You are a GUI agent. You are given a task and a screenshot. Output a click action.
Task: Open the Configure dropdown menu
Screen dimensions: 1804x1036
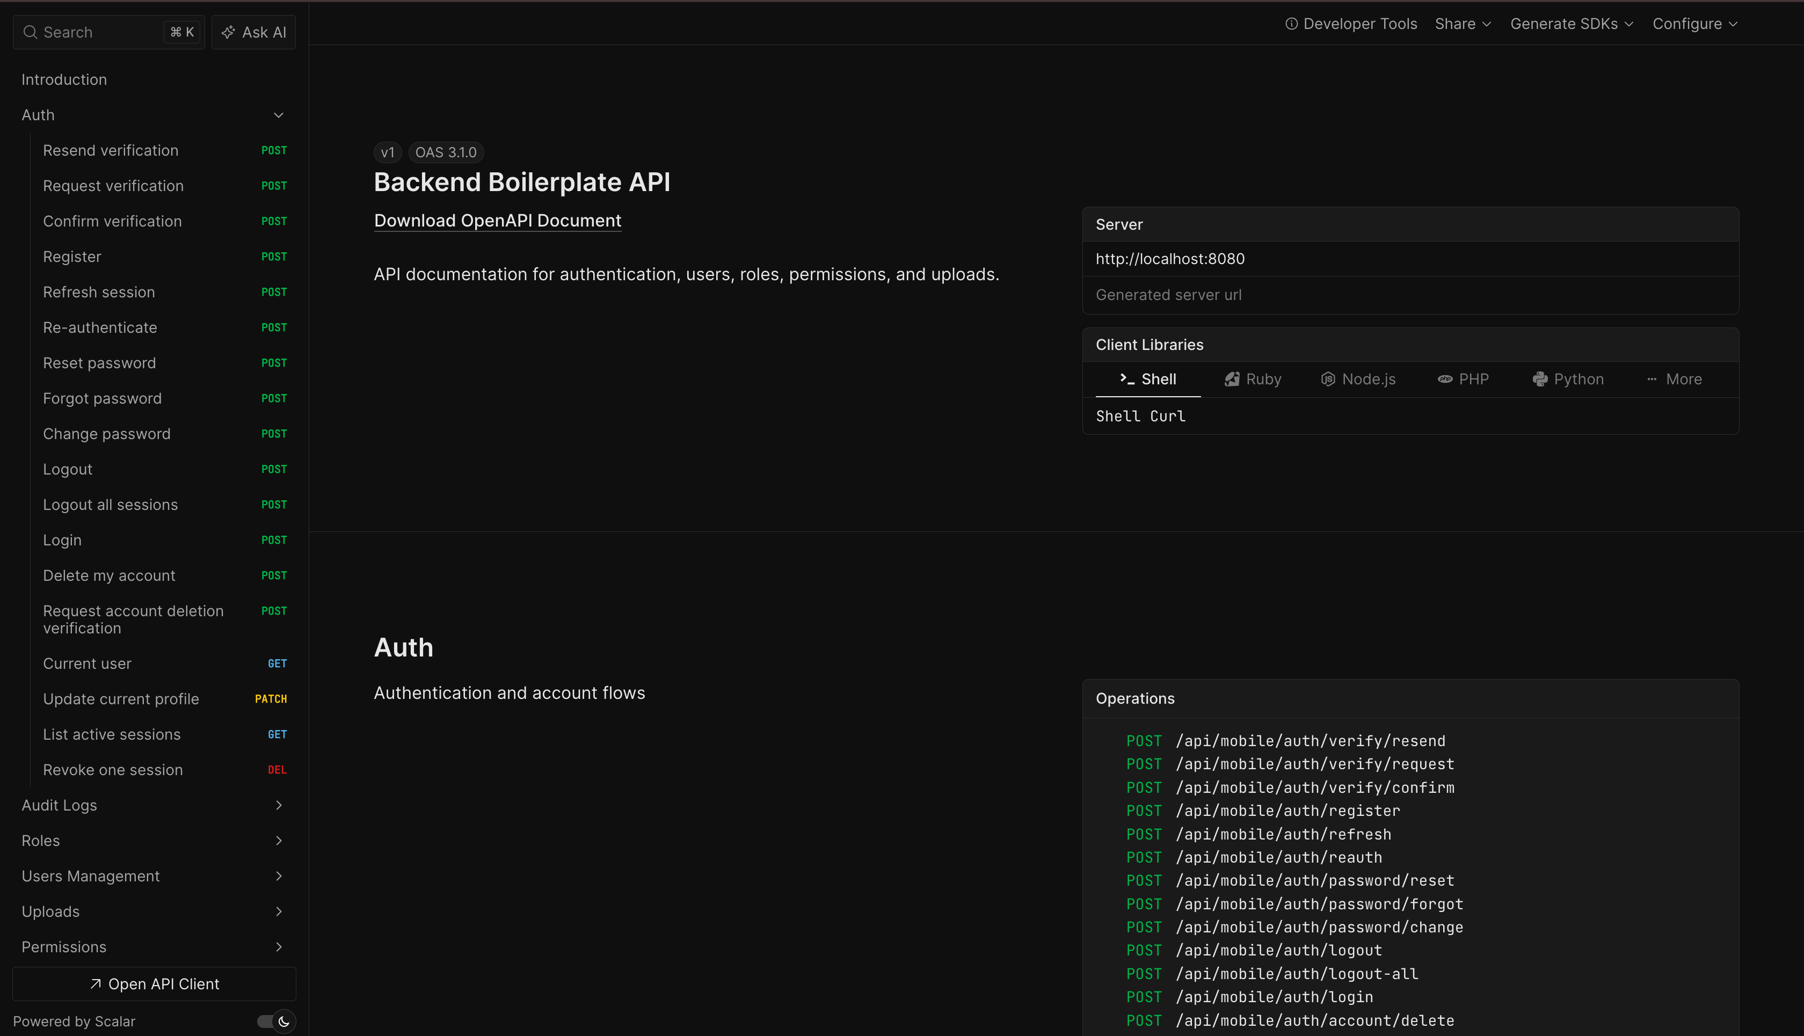tap(1694, 24)
